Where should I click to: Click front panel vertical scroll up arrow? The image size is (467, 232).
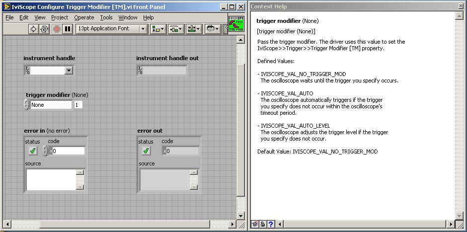(x=240, y=40)
